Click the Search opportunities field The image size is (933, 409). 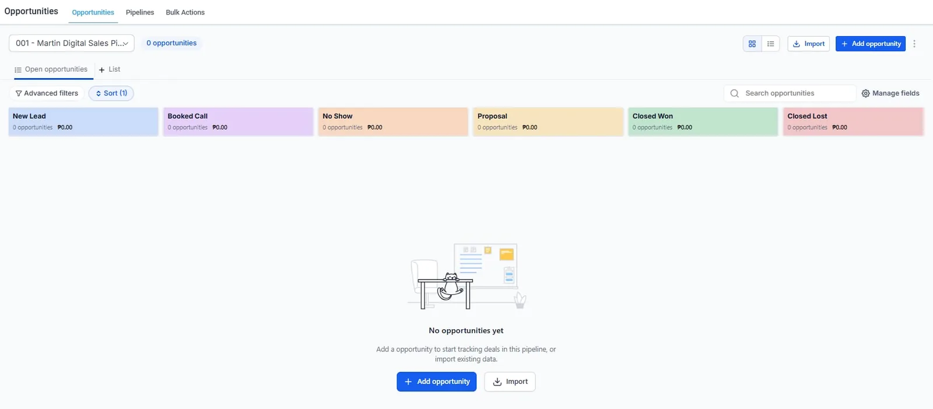tap(790, 93)
